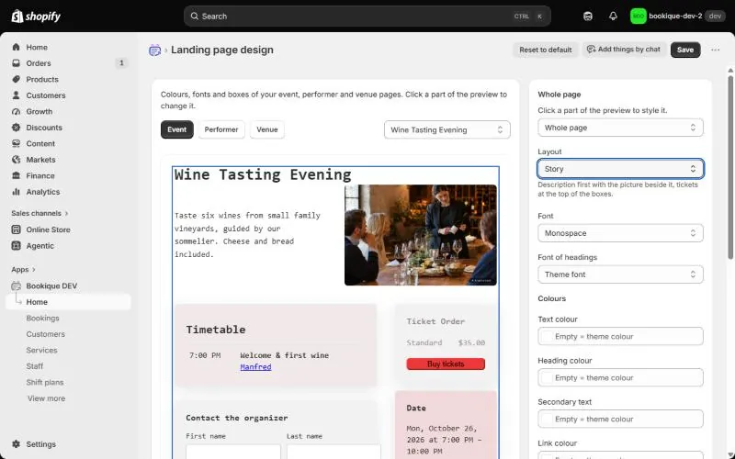735x459 pixels.
Task: Click the Search field in top bar
Action: tap(367, 16)
